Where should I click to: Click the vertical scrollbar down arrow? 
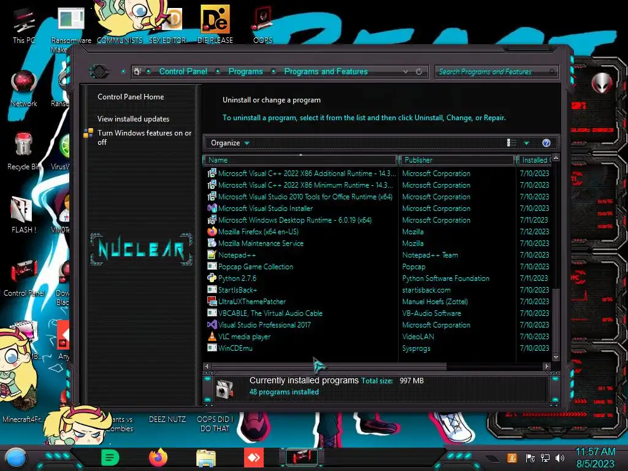(556, 357)
